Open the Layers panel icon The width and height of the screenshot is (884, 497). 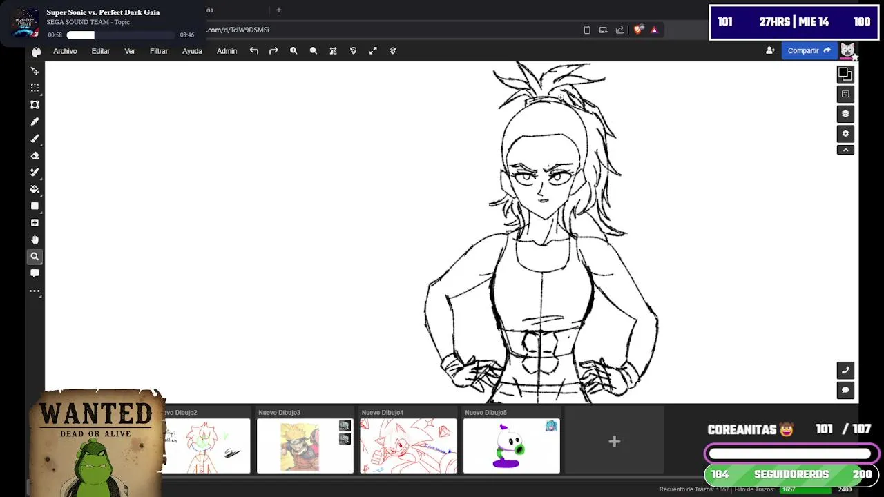845,114
